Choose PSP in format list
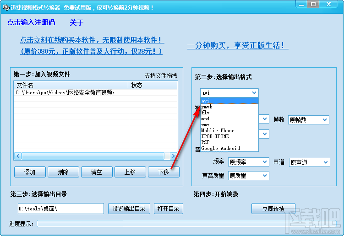 click(x=229, y=142)
